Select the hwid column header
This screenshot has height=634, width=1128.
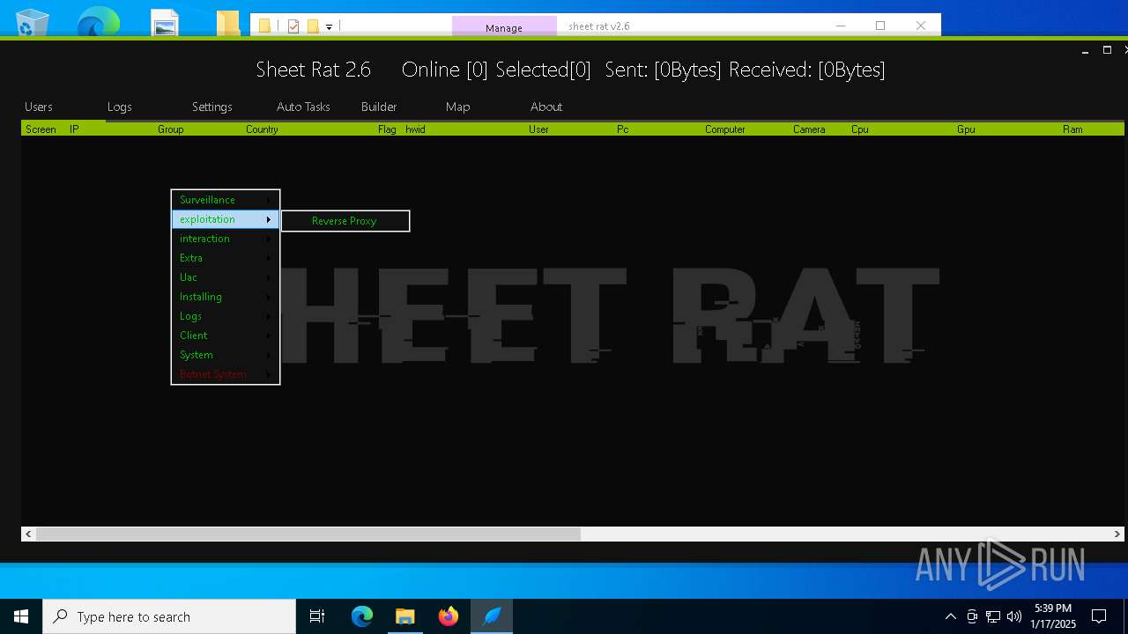[415, 129]
